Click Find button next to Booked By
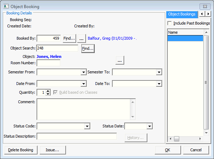214x159 pixels. click(69, 39)
